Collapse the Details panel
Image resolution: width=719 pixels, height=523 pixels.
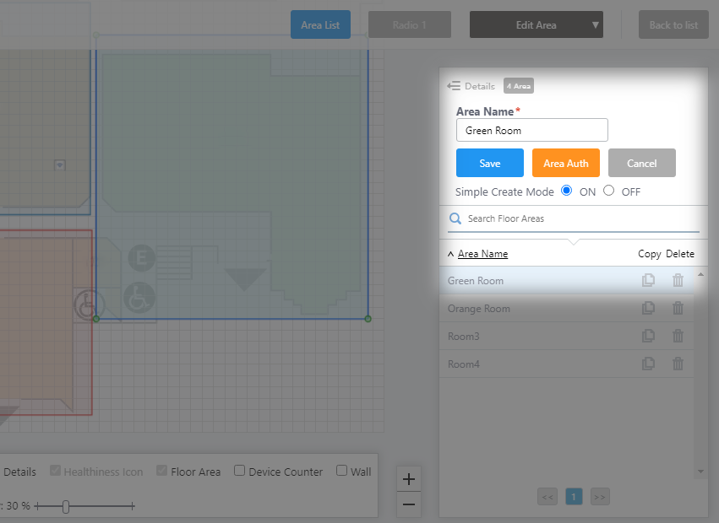[455, 86]
